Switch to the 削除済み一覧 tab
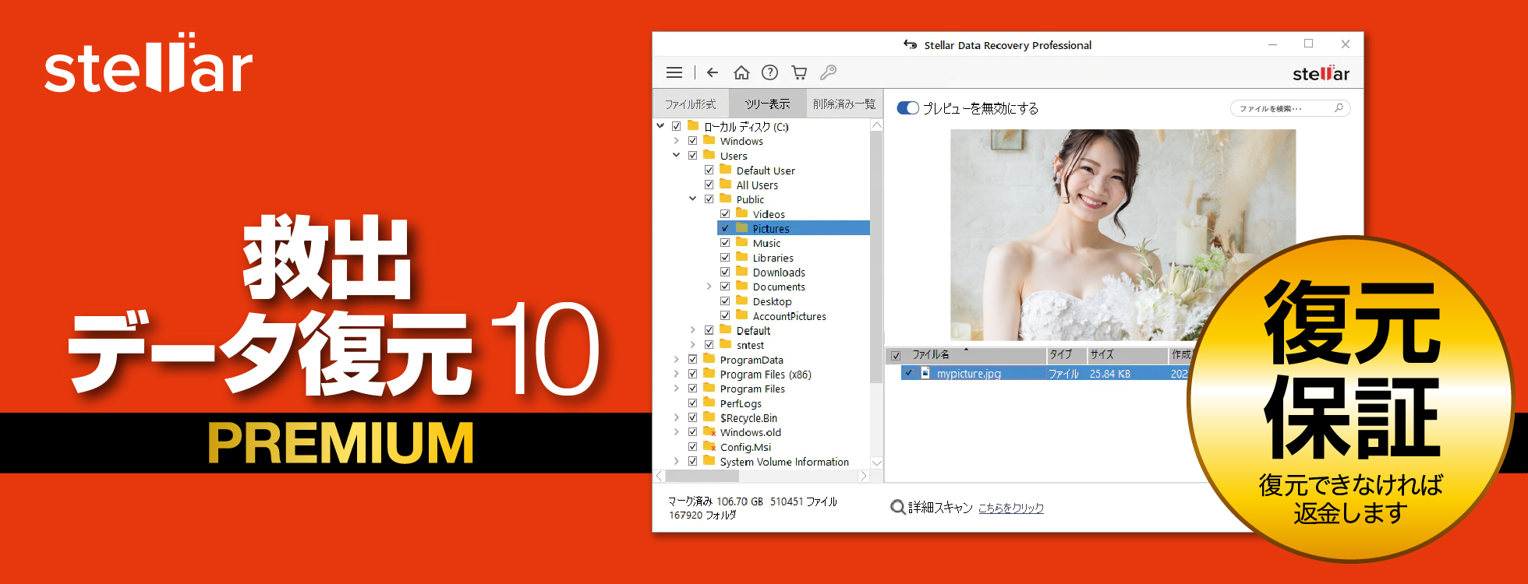Viewport: 1528px width, 584px height. coord(844,104)
